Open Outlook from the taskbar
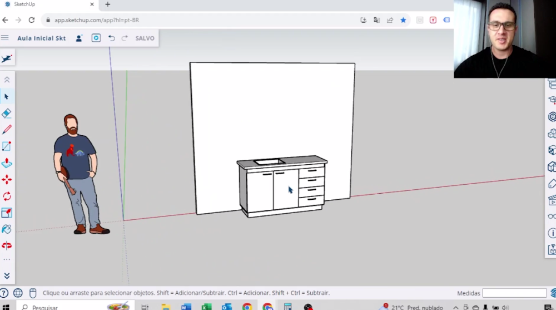 coord(227,307)
